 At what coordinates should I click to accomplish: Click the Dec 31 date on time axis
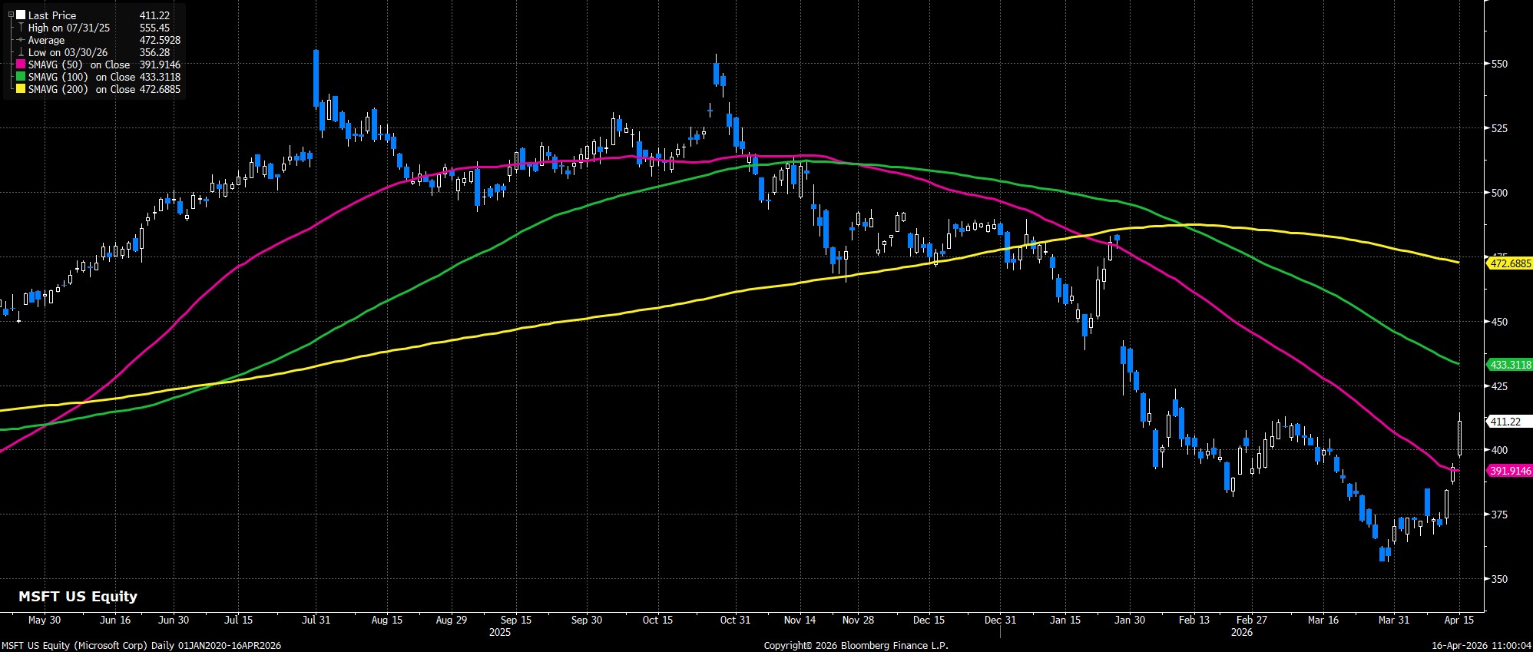click(1000, 620)
